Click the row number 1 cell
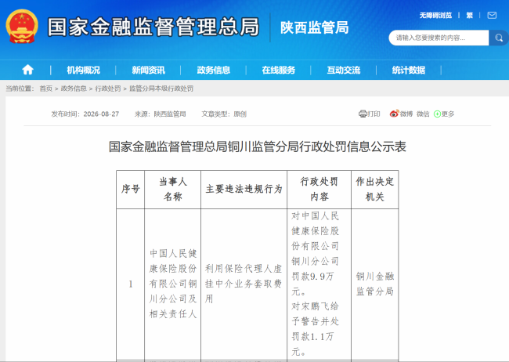This screenshot has width=509, height=362. (x=131, y=284)
